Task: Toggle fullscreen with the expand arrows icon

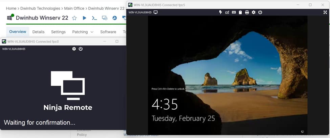Action: coord(325,12)
